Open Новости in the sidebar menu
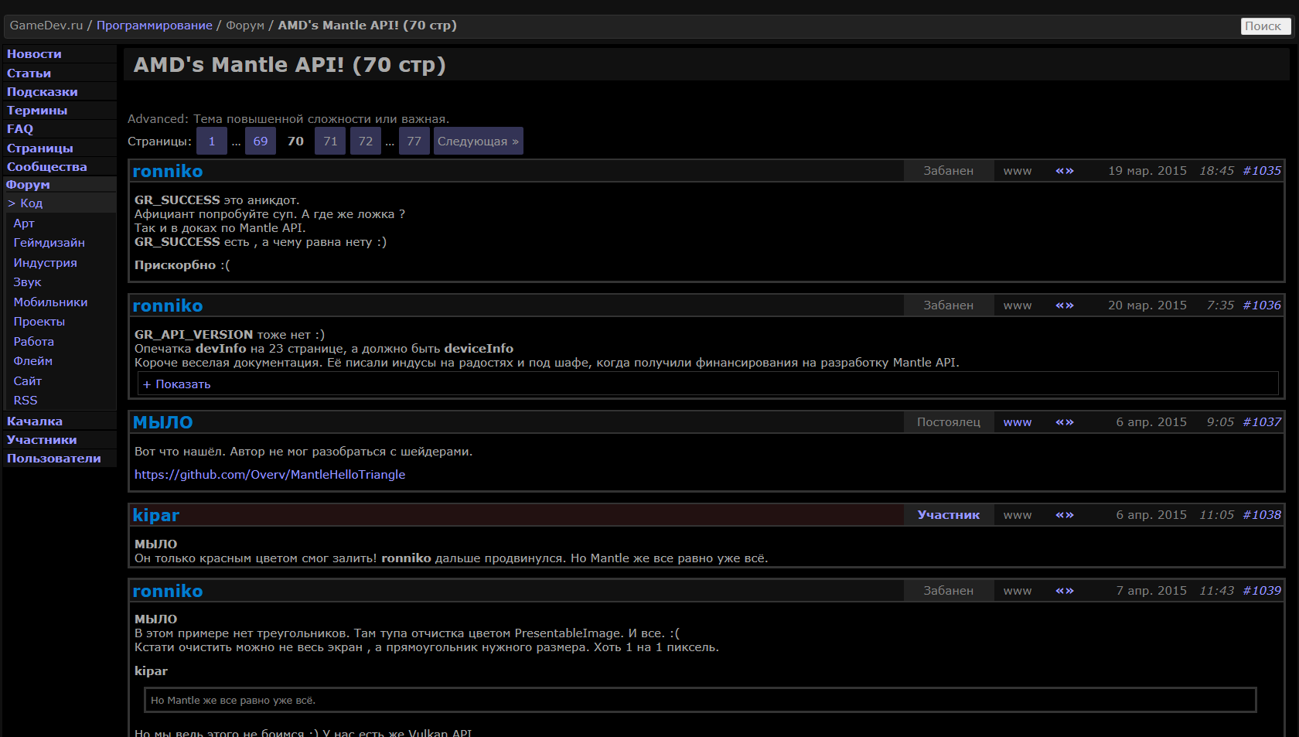1299x737 pixels. click(34, 54)
